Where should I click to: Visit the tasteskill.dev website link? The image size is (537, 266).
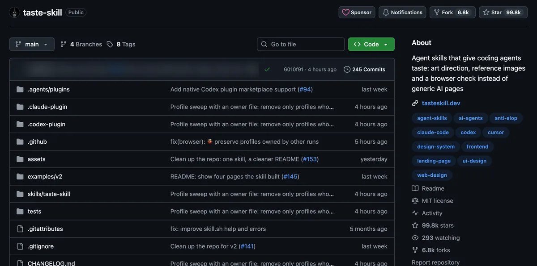click(441, 103)
